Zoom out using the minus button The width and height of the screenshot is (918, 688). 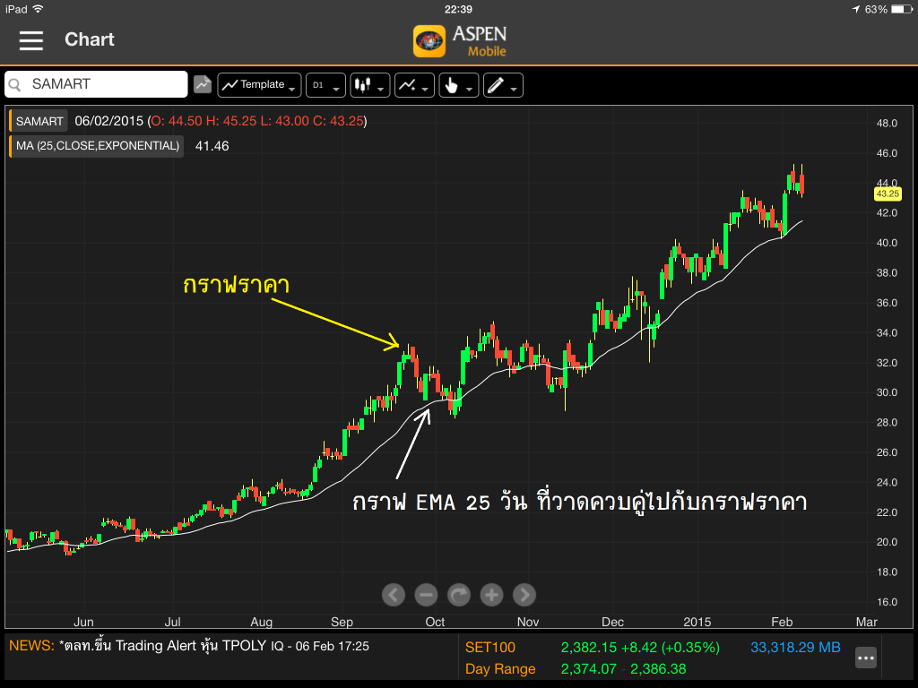427,594
